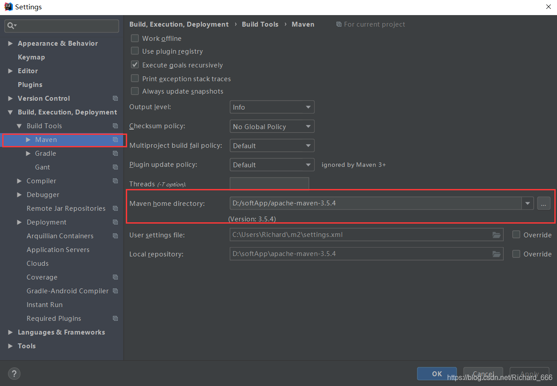Open help with the question mark button
The width and height of the screenshot is (557, 386).
tap(14, 374)
